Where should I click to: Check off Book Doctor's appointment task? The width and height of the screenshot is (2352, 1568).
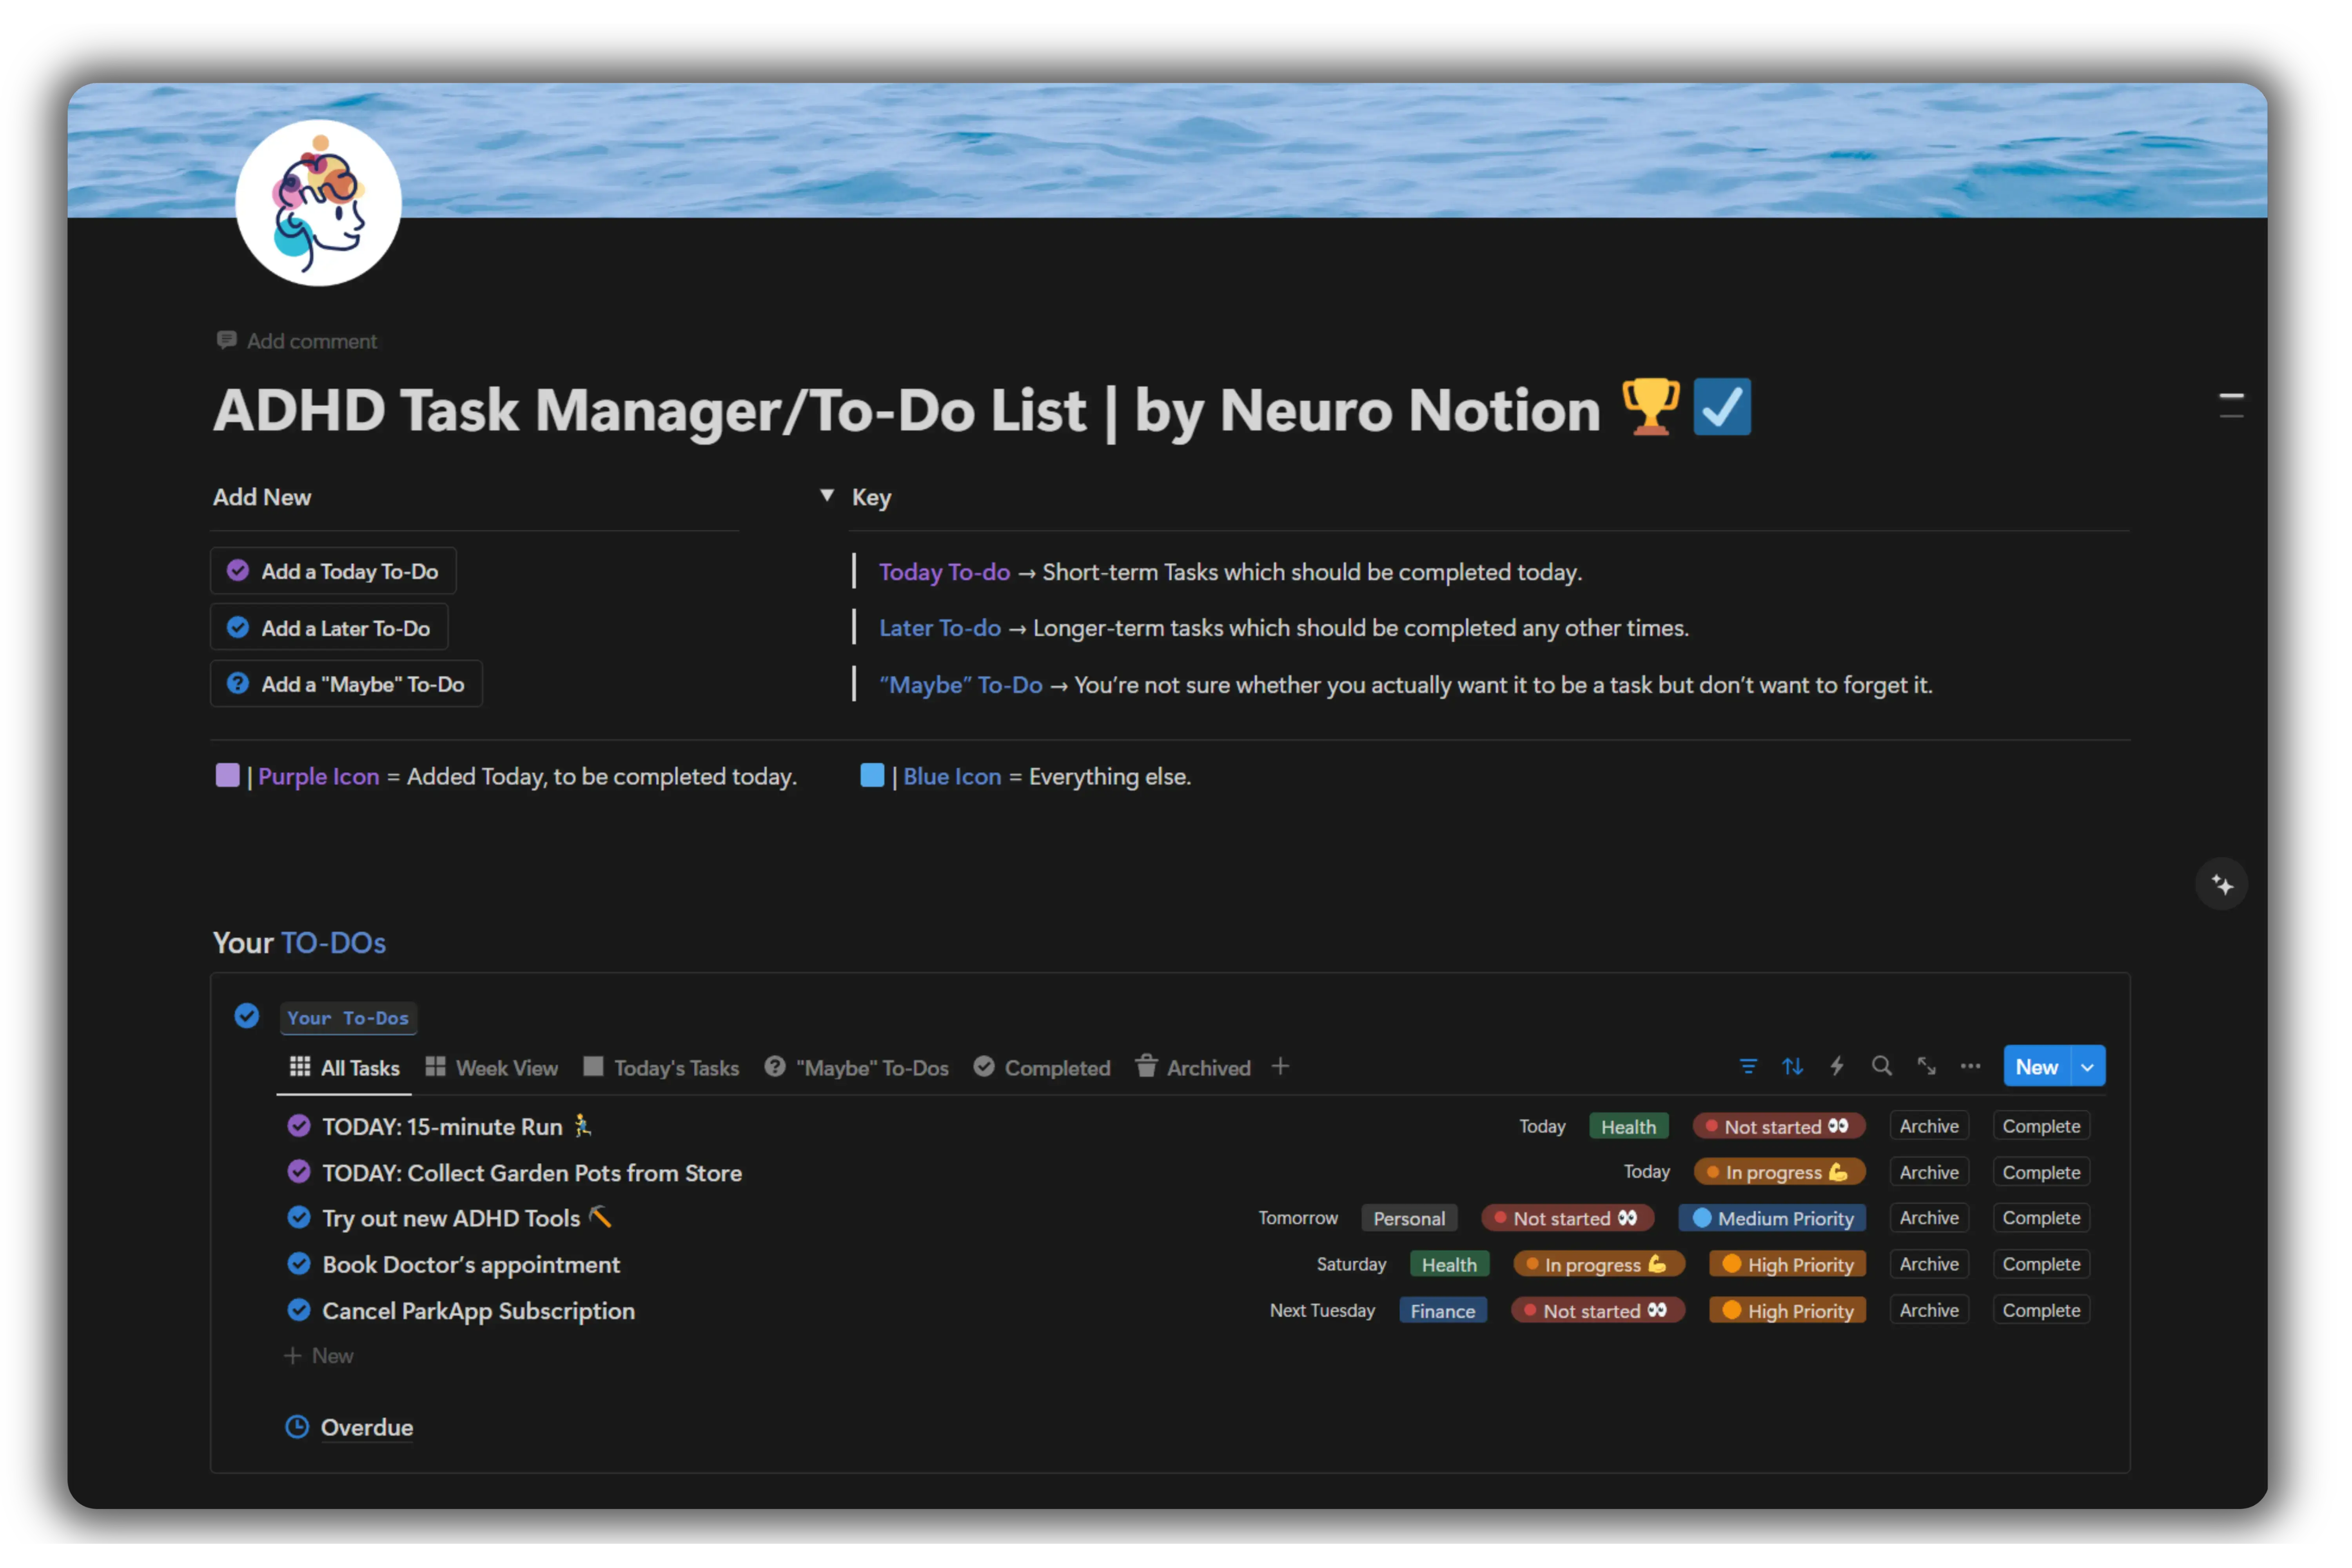(299, 1263)
